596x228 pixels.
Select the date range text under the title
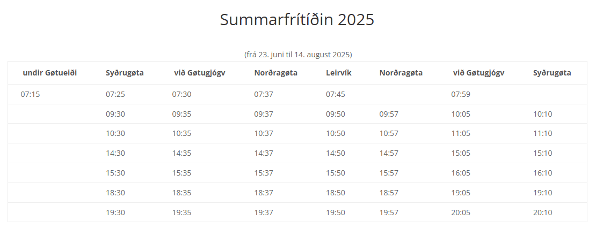click(298, 55)
